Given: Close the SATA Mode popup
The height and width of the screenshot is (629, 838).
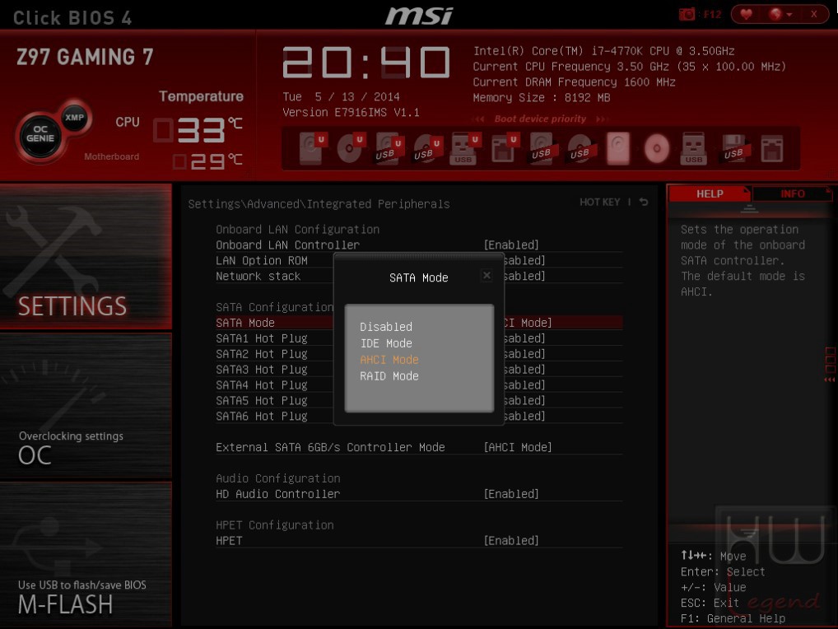Looking at the screenshot, I should point(487,275).
